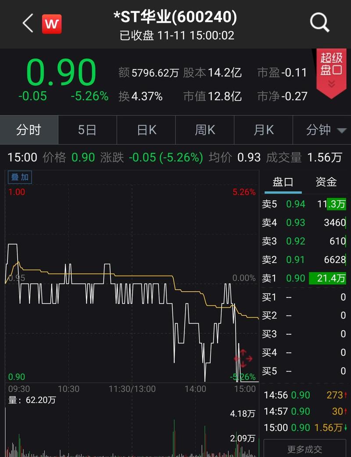
Task: Select the 买1 order row
Action: (304, 297)
